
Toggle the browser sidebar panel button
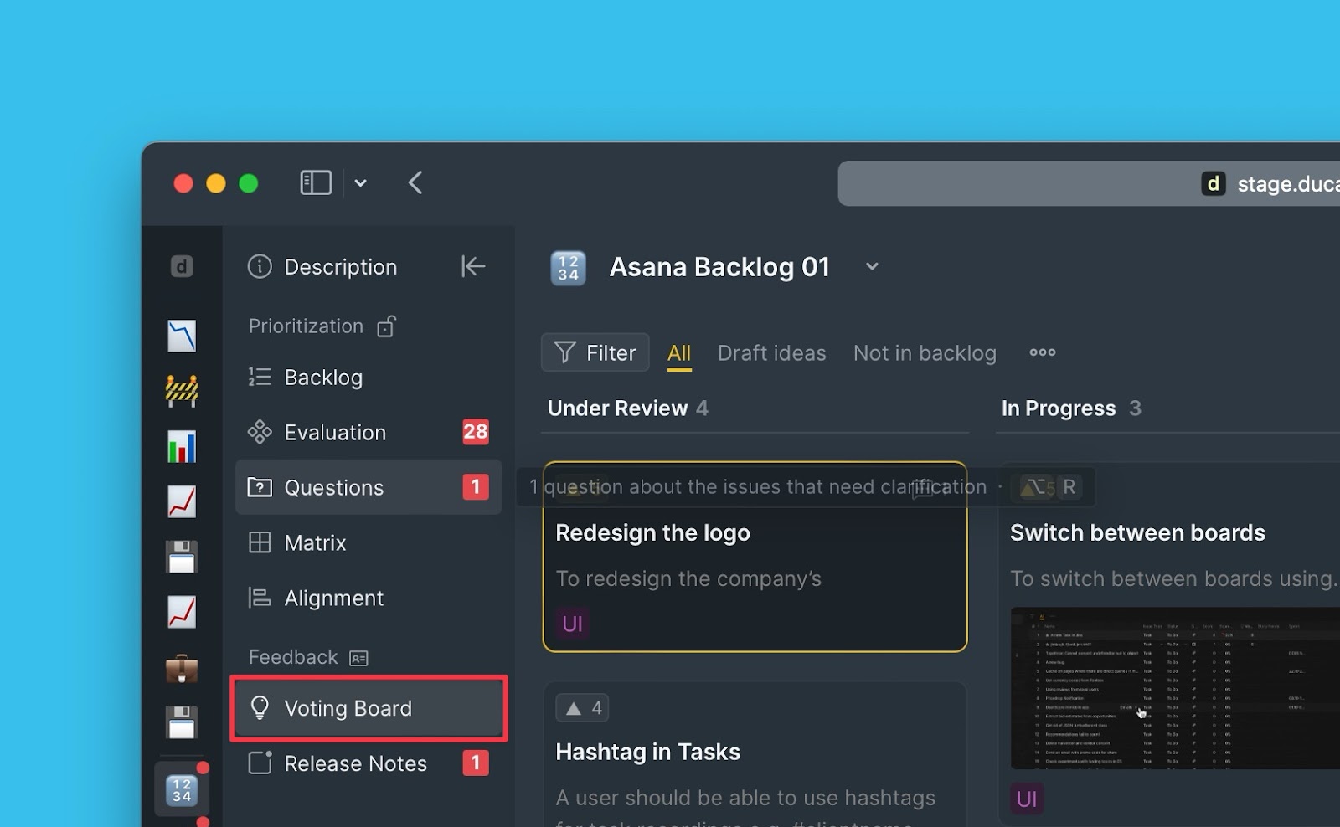[316, 182]
